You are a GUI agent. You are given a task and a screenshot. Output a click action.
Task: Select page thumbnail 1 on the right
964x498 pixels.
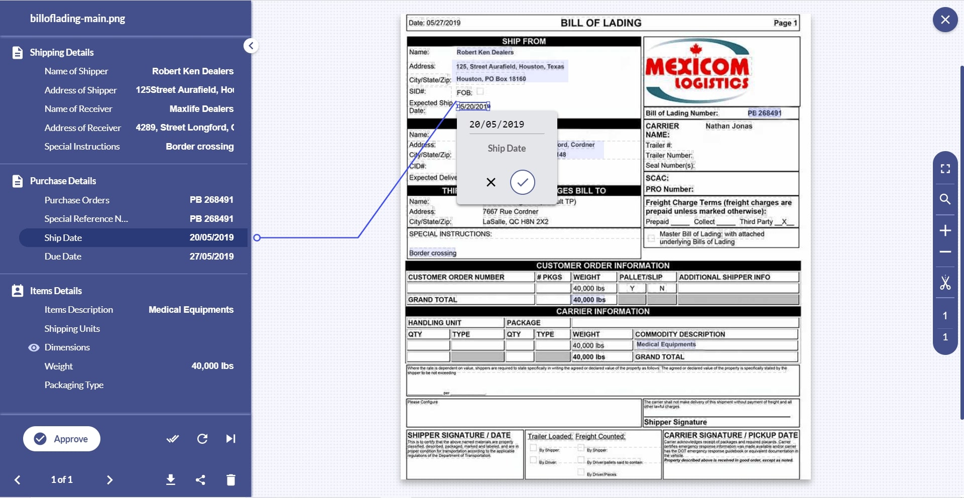pyautogui.click(x=945, y=315)
